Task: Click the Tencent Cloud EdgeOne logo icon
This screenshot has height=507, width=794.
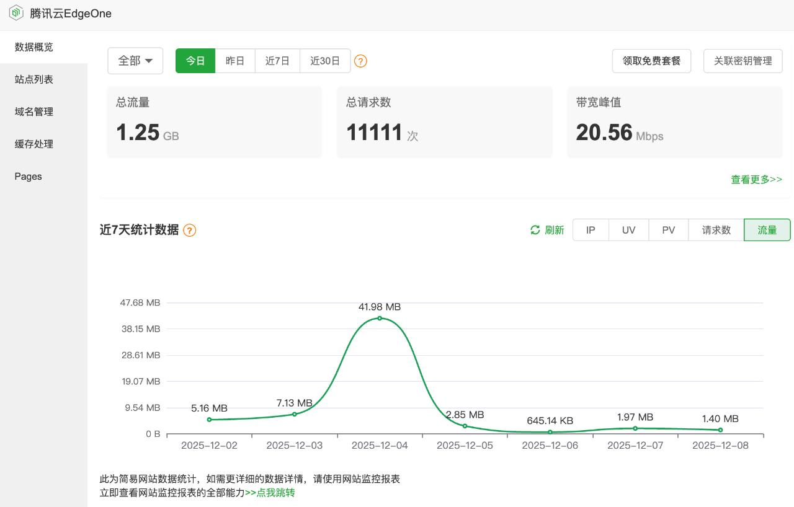Action: 16,12
